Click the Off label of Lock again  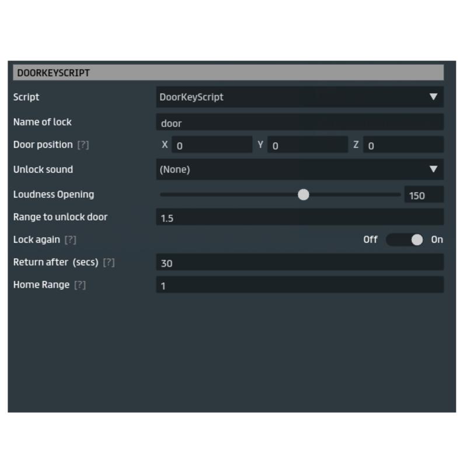point(370,240)
